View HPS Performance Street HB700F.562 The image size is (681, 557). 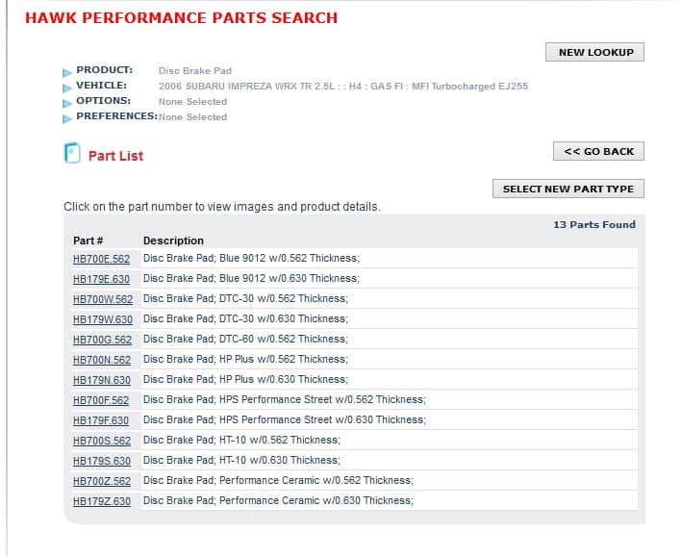click(101, 400)
